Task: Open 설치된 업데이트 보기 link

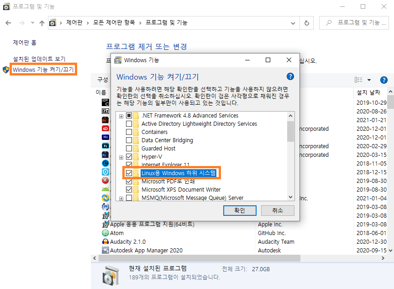Action: point(39,59)
